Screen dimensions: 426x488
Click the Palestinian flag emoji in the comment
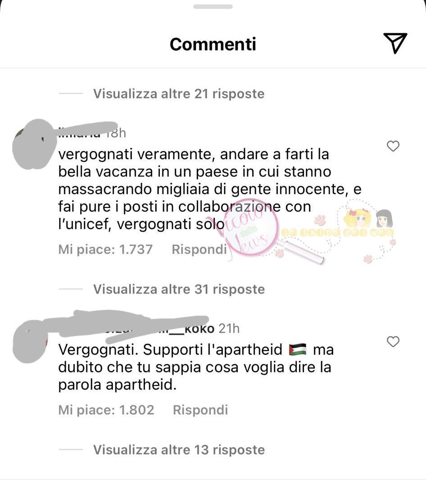tap(298, 350)
